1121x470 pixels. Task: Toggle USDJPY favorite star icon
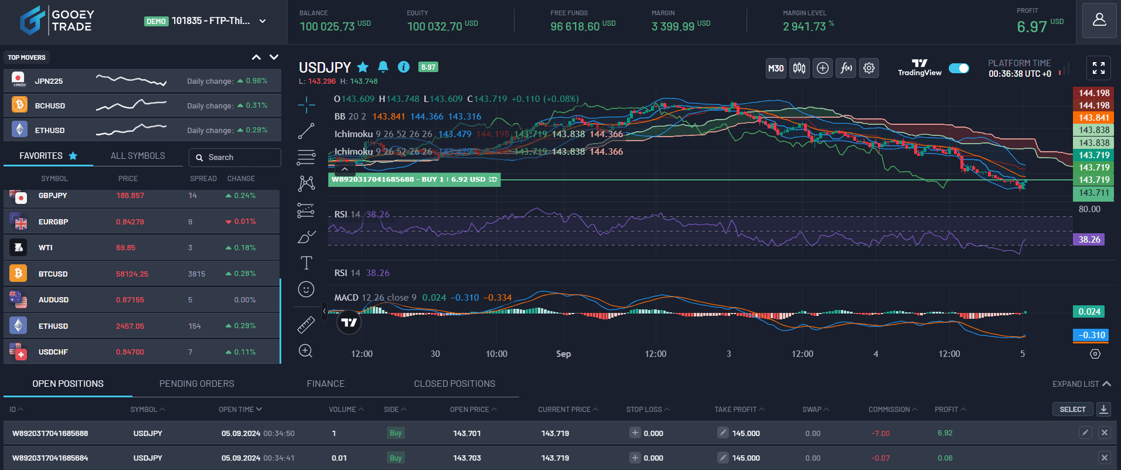363,67
